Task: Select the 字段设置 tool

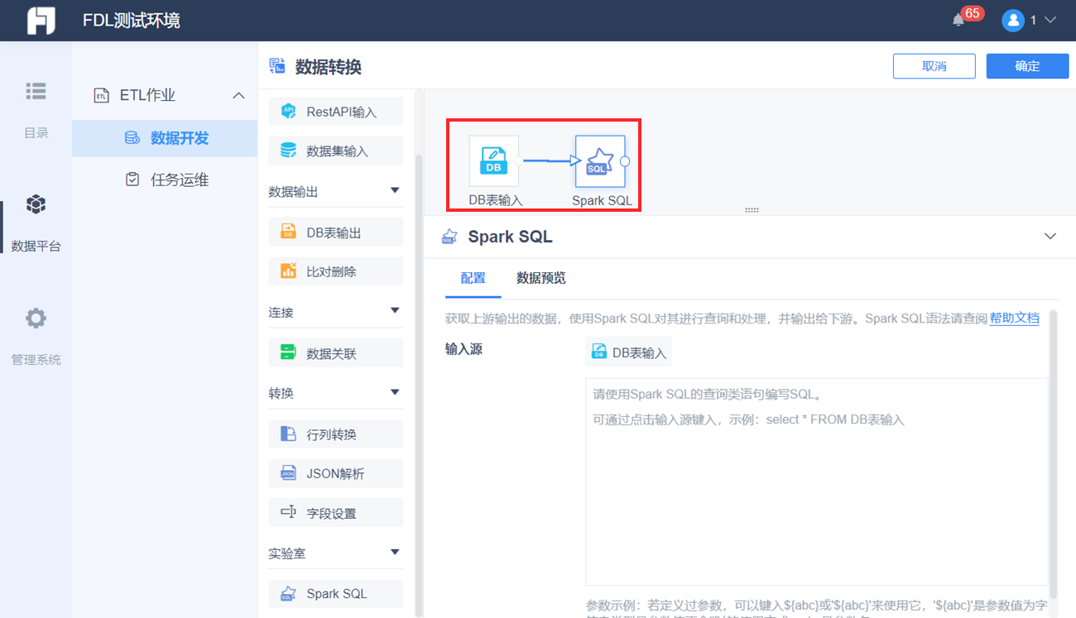Action: pyautogui.click(x=335, y=512)
